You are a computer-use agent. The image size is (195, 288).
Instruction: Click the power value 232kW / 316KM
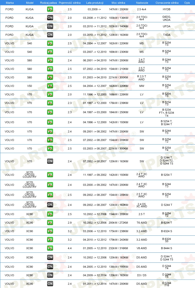point(118,248)
